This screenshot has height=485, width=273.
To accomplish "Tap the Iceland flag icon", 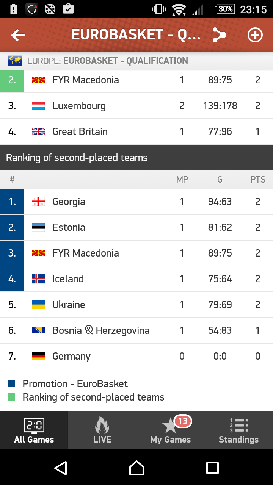I will [x=38, y=279].
